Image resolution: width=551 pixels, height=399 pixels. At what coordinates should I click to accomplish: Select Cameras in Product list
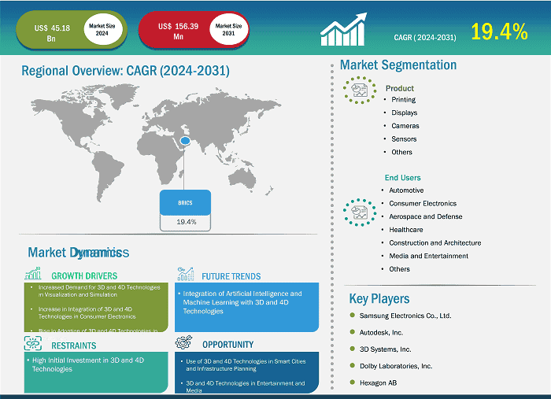(405, 126)
